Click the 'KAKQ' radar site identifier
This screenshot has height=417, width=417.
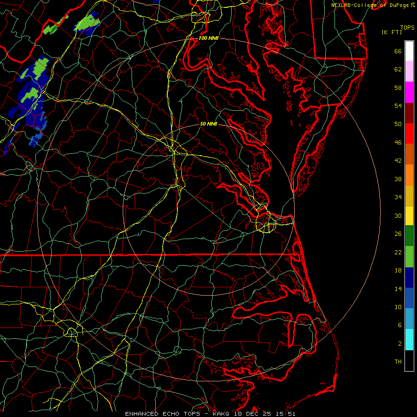(x=222, y=414)
